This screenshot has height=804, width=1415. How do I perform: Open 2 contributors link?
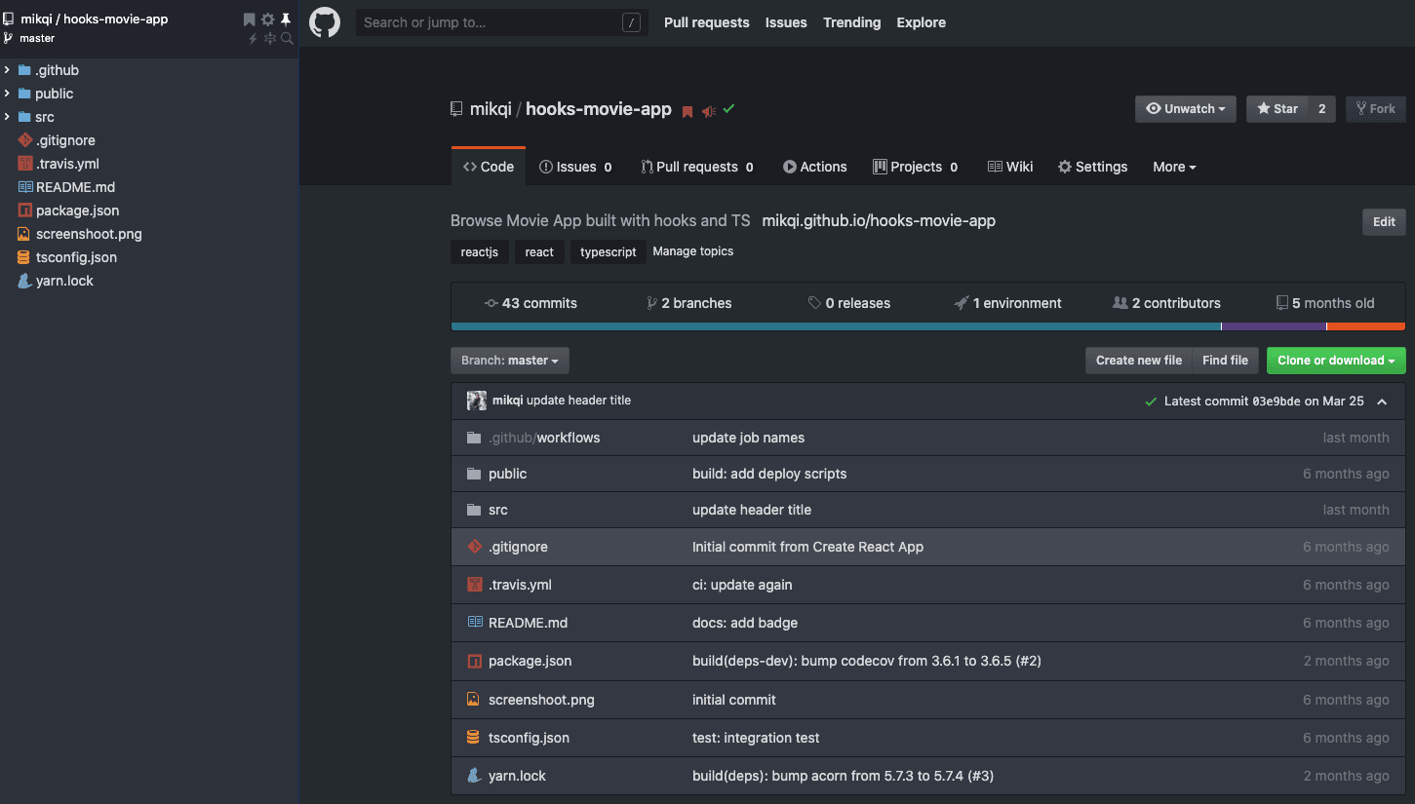coord(1167,303)
